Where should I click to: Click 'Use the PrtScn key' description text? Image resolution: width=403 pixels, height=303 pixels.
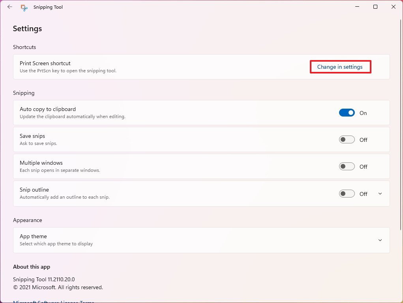[68, 71]
